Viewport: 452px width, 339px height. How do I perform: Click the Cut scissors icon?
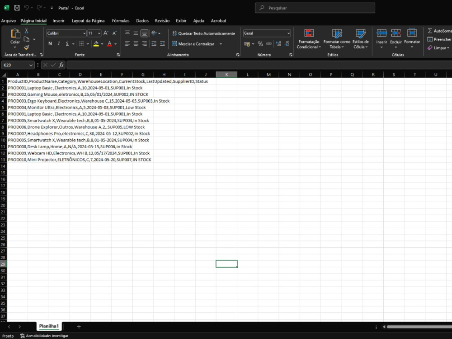click(27, 31)
